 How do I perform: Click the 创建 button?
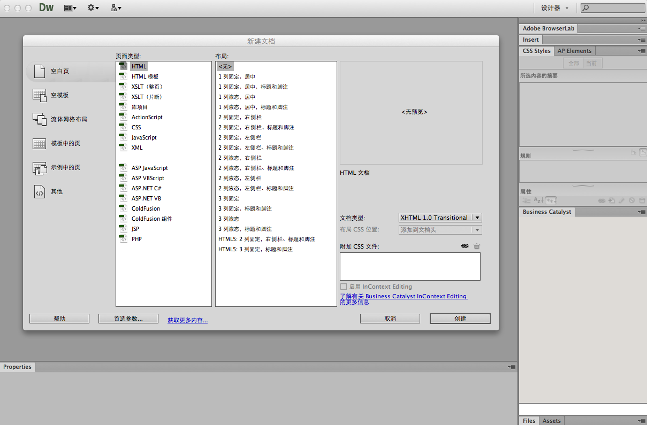coord(460,319)
